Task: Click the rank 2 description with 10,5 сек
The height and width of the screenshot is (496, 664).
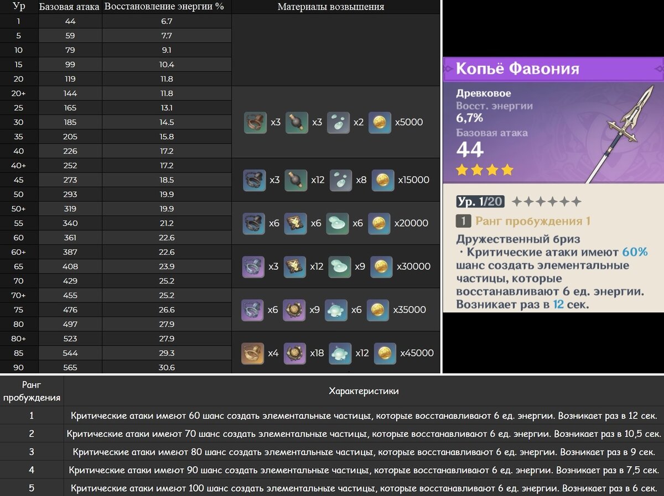Action: [x=364, y=434]
